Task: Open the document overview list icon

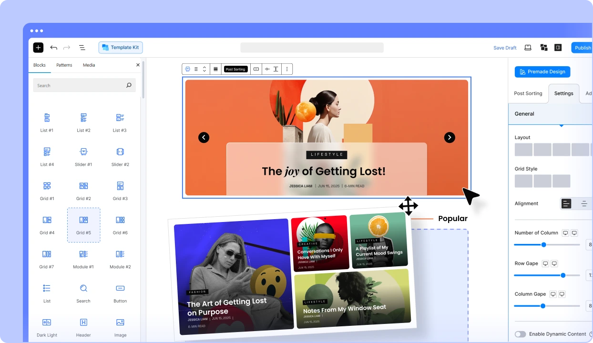Action: point(82,48)
